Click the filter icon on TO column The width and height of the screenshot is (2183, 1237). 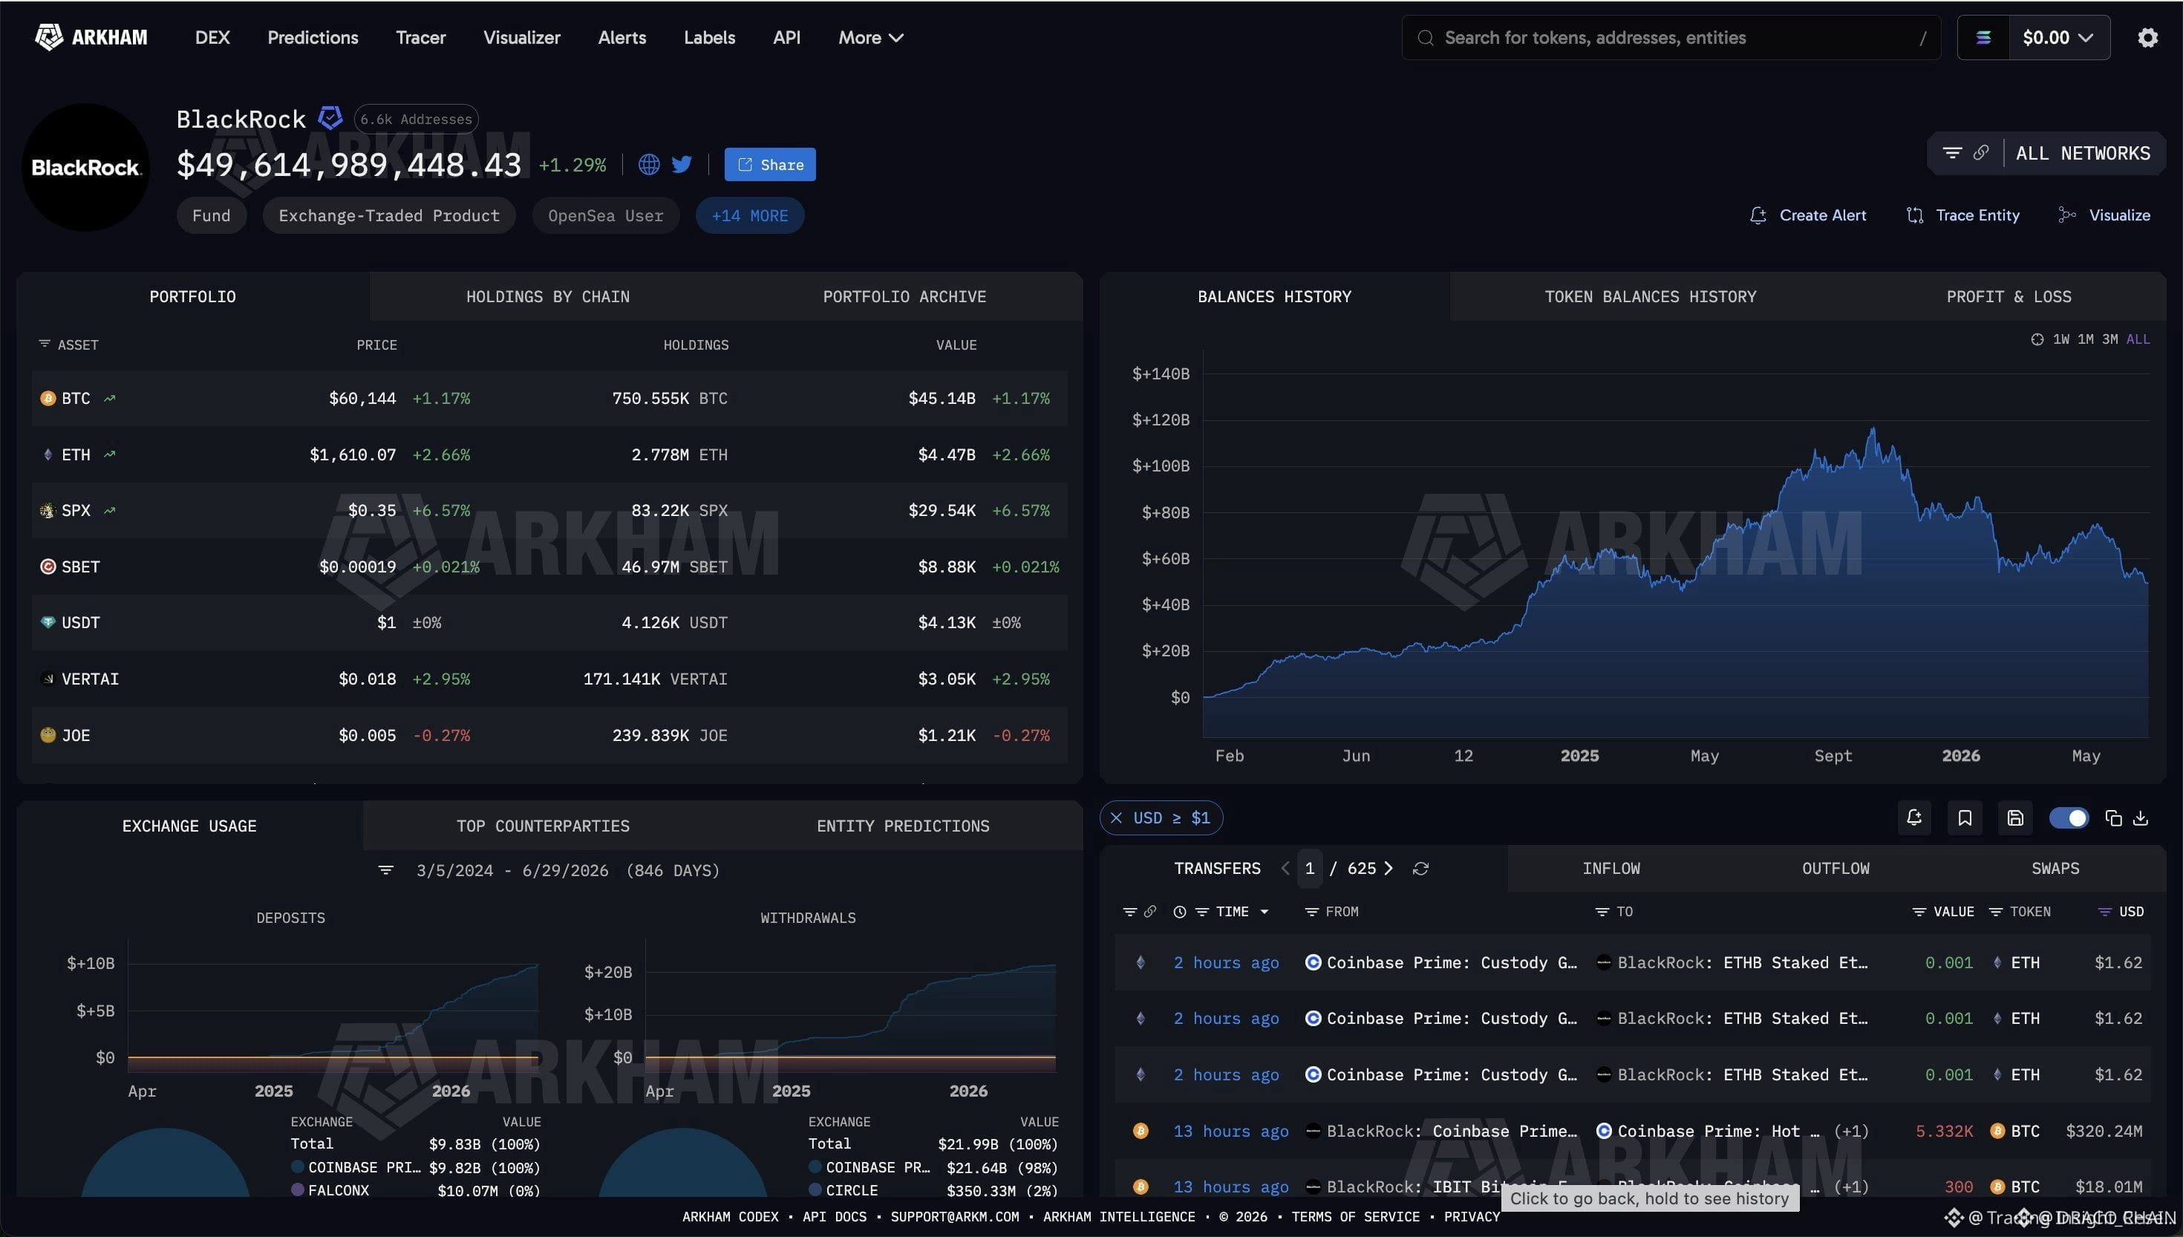tap(1602, 912)
